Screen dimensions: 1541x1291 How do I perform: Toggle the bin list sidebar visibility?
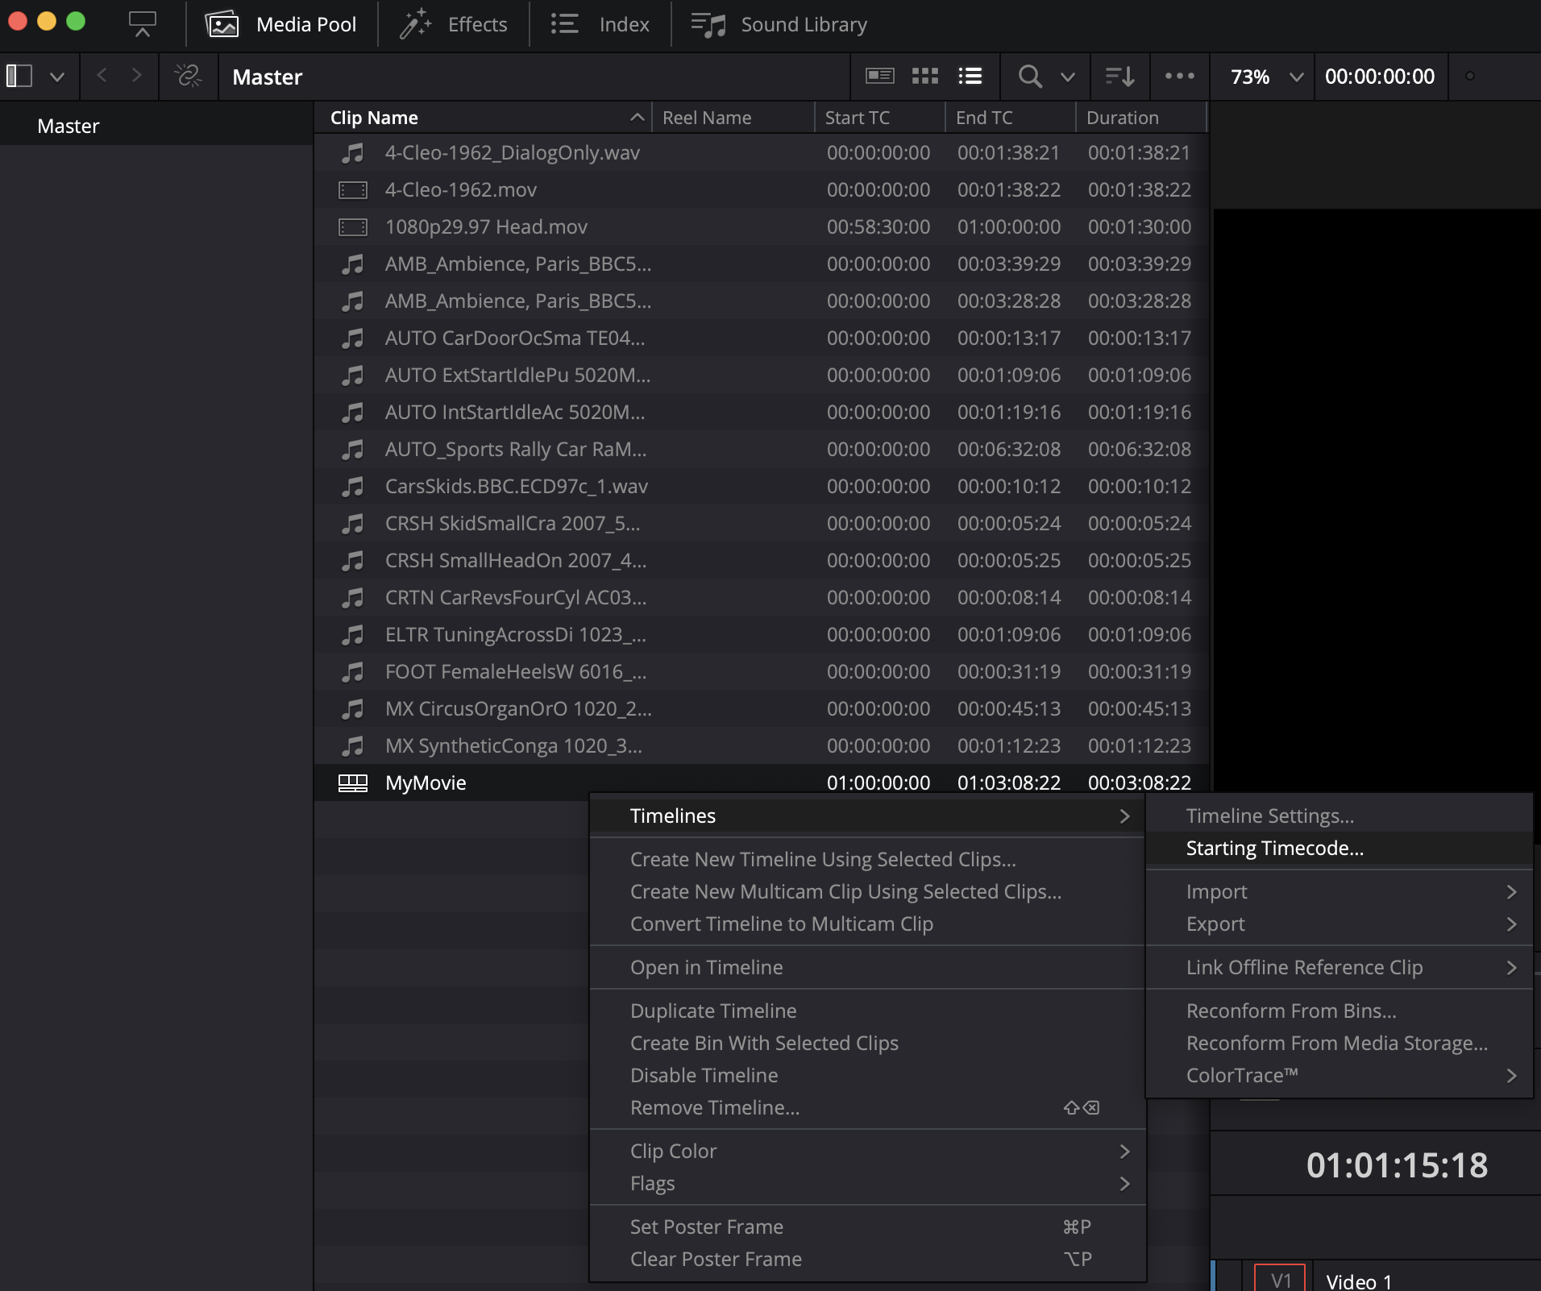click(x=19, y=77)
